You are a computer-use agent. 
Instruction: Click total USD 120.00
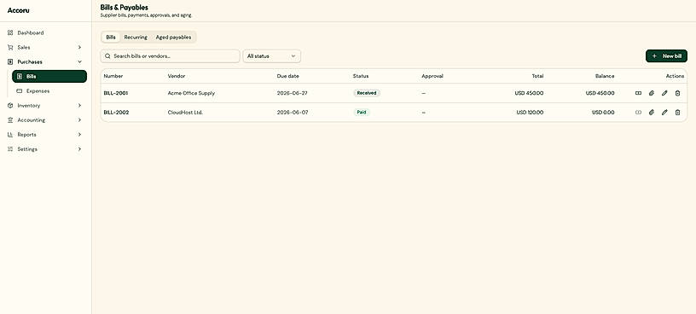coord(530,113)
